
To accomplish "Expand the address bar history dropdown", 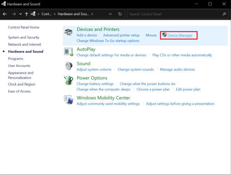I will (x=110, y=14).
